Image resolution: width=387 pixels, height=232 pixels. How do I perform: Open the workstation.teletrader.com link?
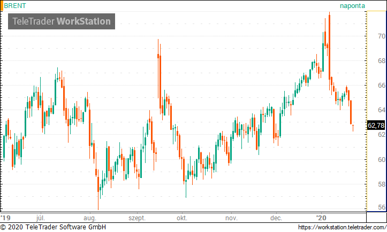coord(343,227)
